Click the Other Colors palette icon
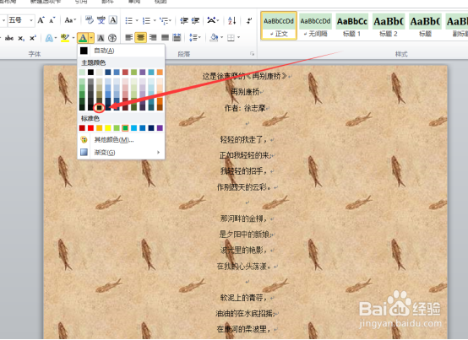 click(84, 139)
